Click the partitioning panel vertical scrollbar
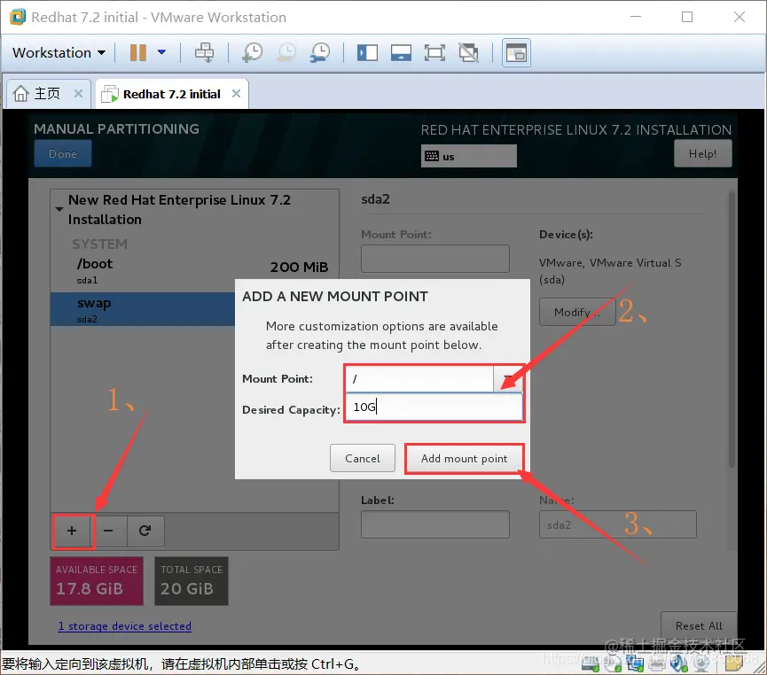 click(x=732, y=330)
